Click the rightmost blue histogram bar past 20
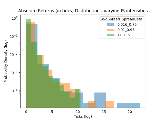 pyautogui.click(x=129, y=106)
